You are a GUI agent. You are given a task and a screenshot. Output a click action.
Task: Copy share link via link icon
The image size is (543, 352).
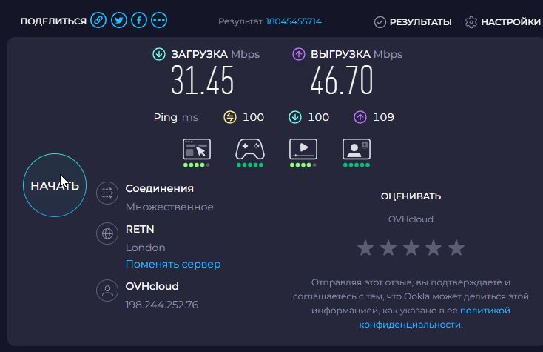click(98, 21)
